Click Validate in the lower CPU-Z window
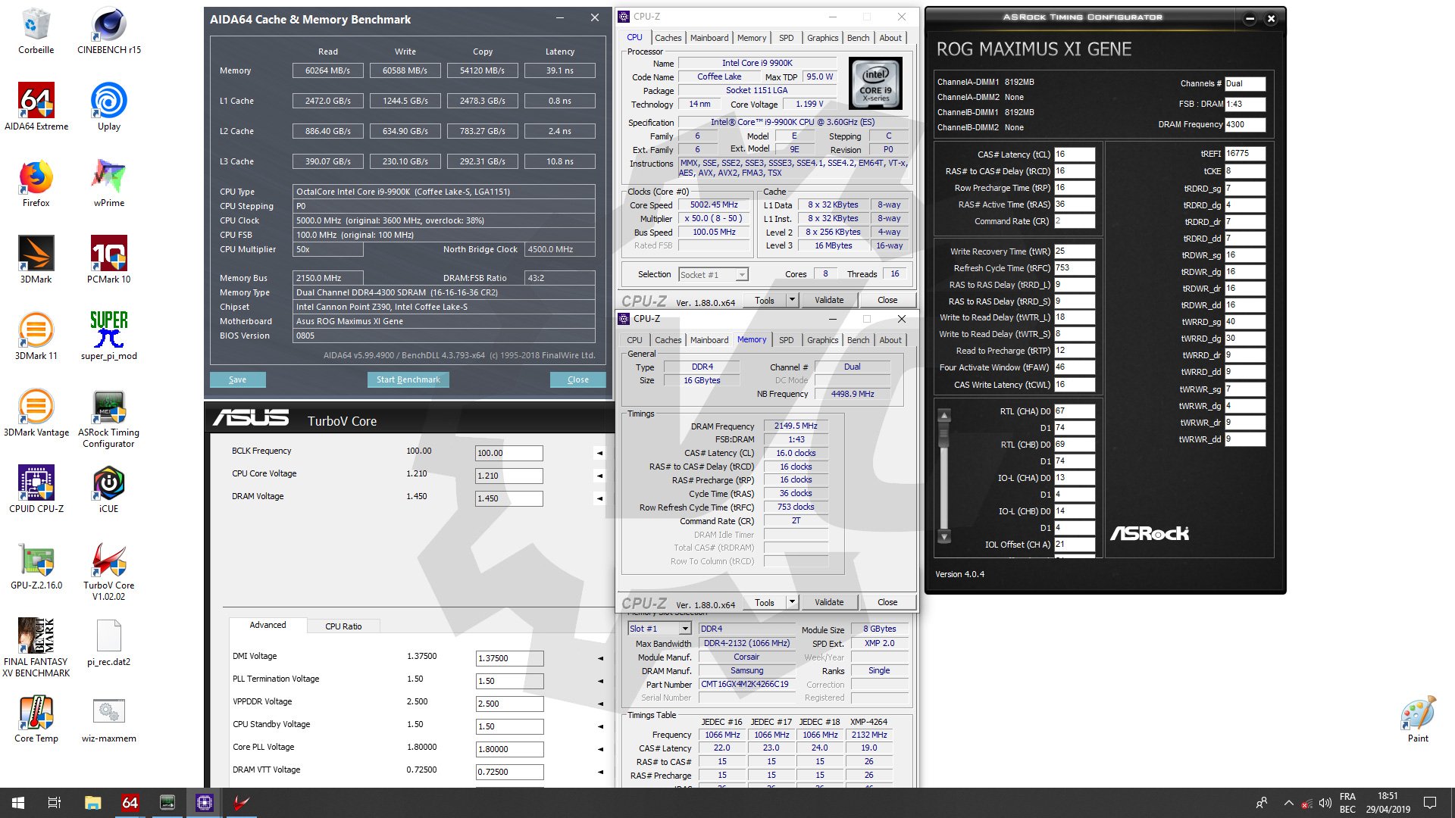The height and width of the screenshot is (818, 1455). (x=828, y=602)
